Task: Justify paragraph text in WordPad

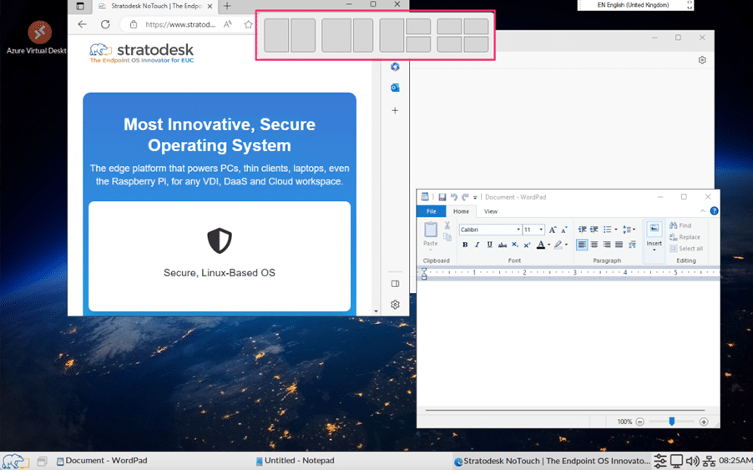Action: point(619,245)
